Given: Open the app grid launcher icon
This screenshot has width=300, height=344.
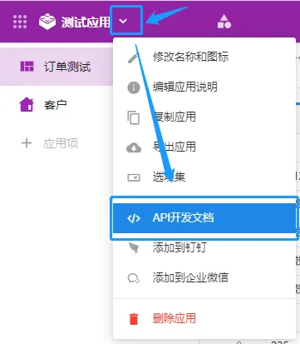Looking at the screenshot, I should click(x=20, y=22).
